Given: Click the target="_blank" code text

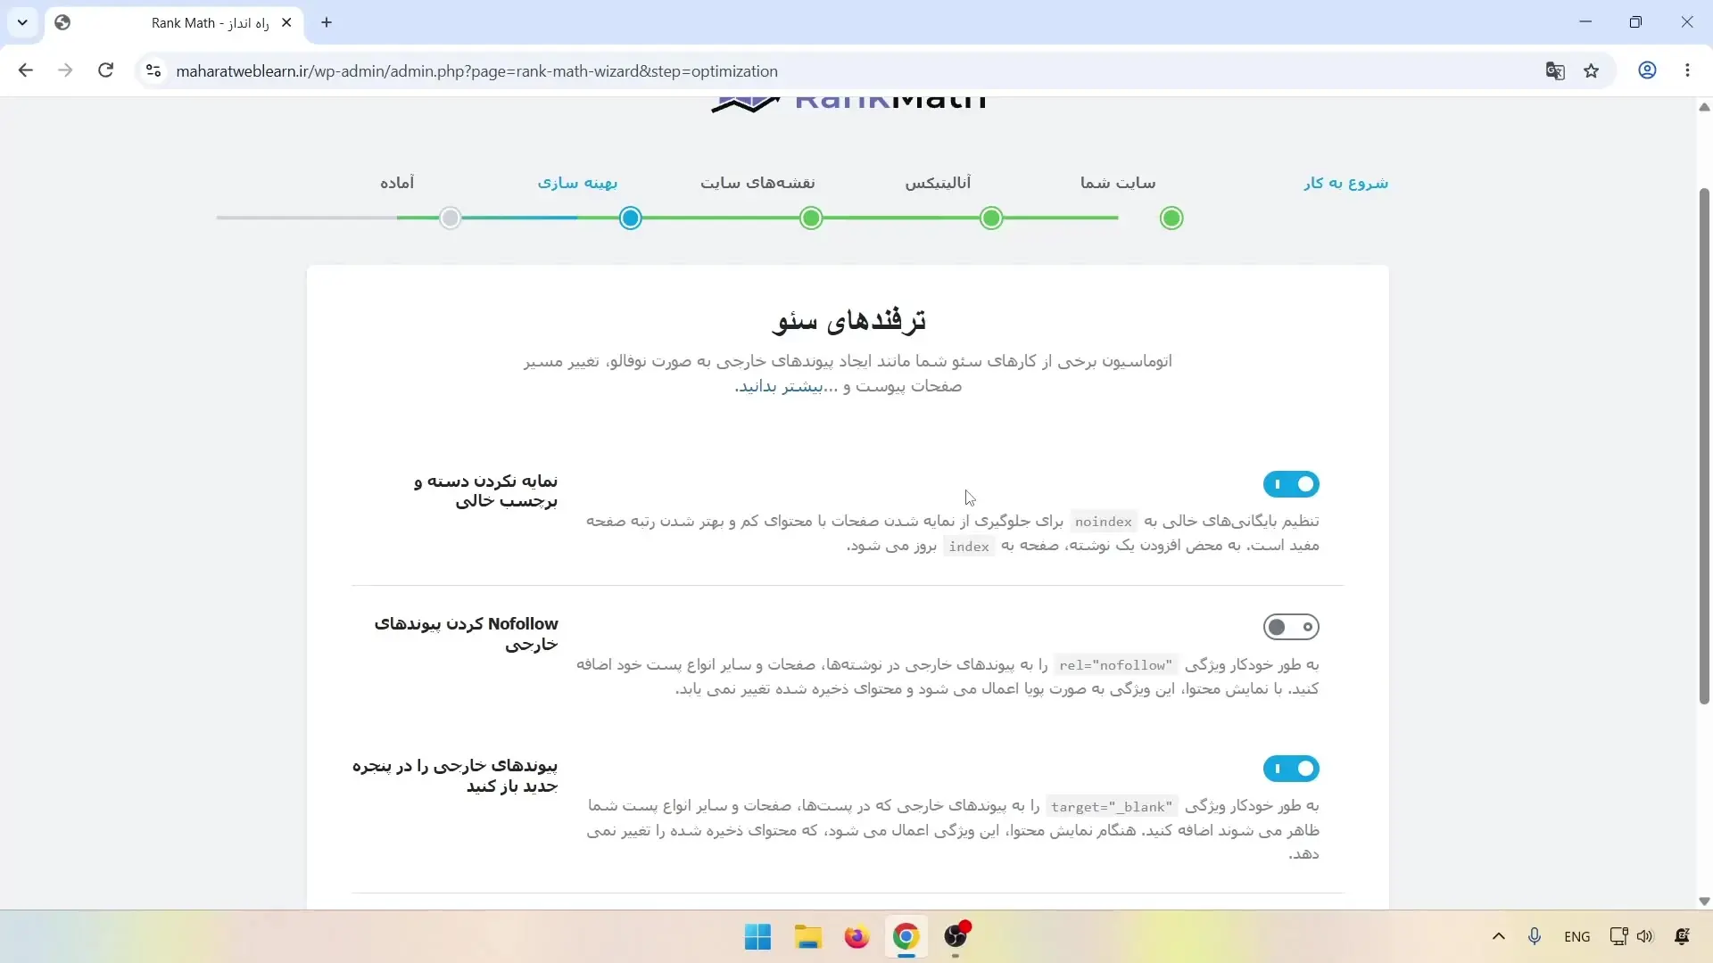Looking at the screenshot, I should (1112, 807).
